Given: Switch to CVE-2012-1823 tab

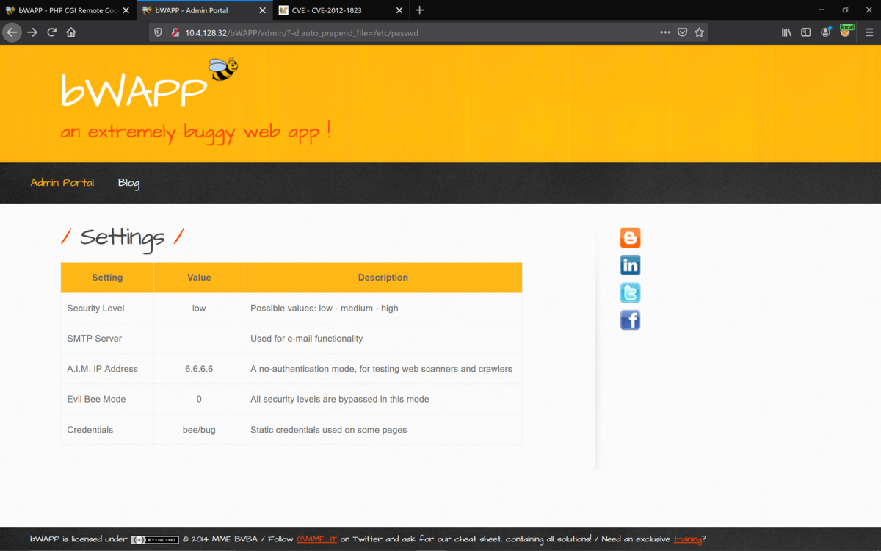Looking at the screenshot, I should (x=342, y=10).
